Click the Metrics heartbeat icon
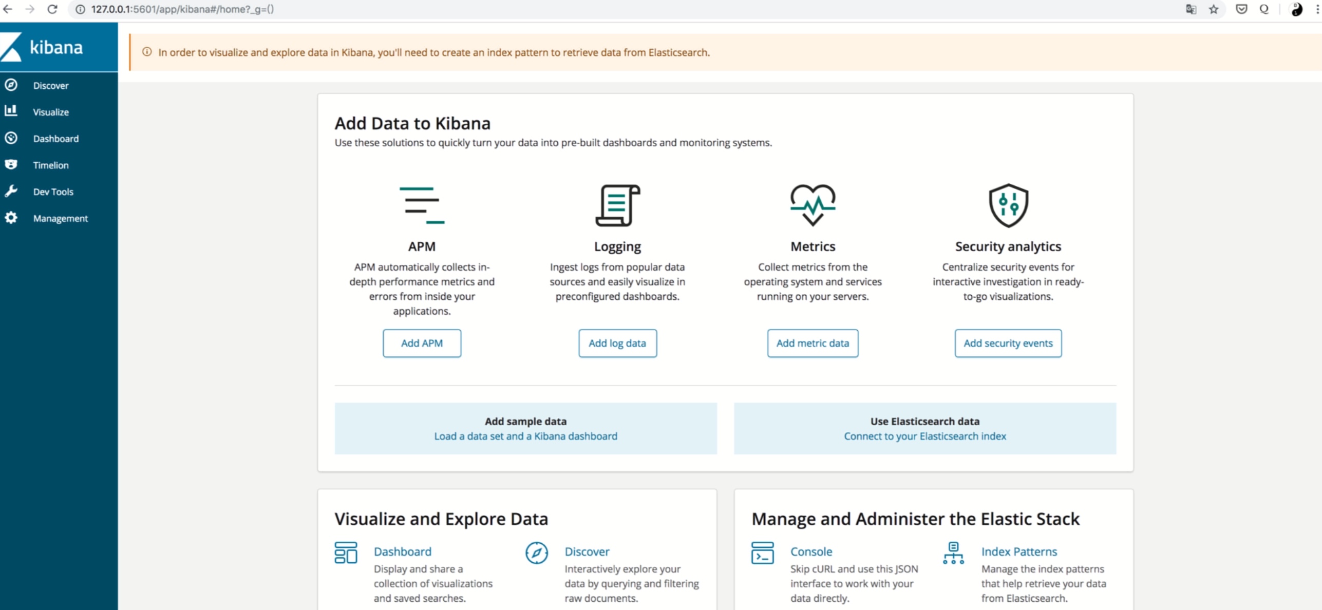Image resolution: width=1322 pixels, height=610 pixels. (813, 205)
